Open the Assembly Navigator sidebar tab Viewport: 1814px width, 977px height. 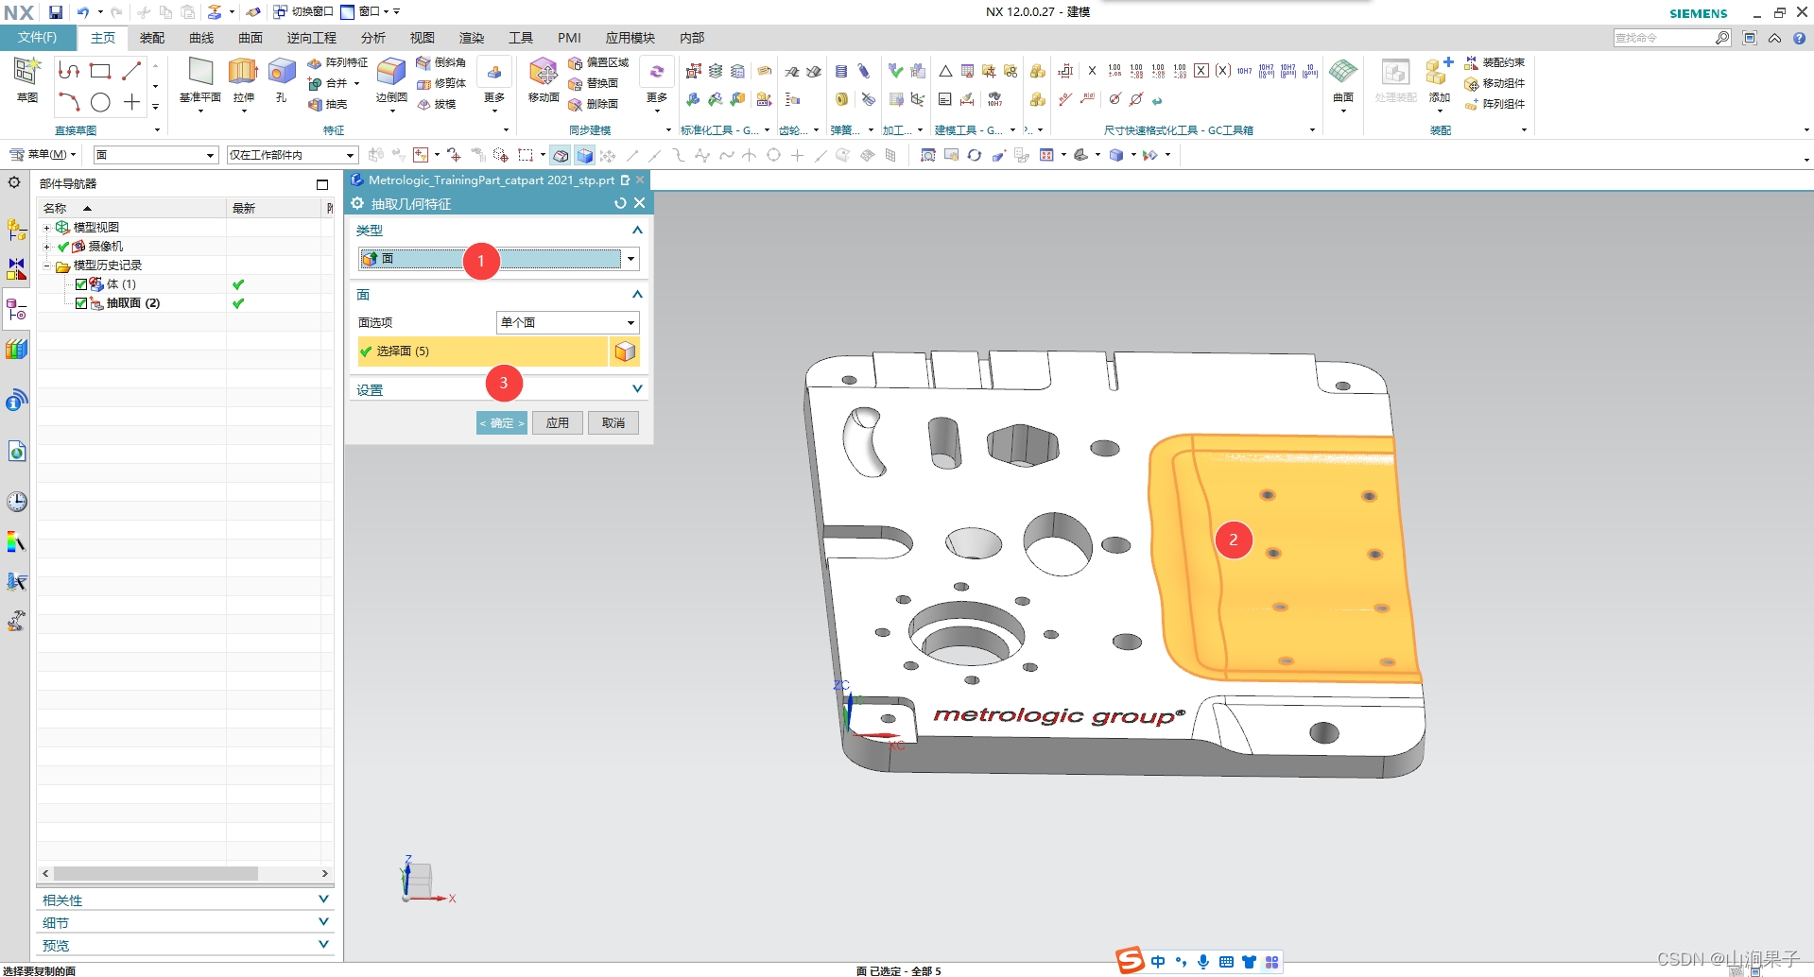point(16,230)
